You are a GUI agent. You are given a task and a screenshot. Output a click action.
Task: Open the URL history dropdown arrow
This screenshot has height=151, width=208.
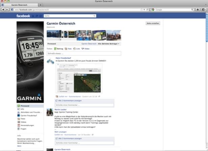144,9
